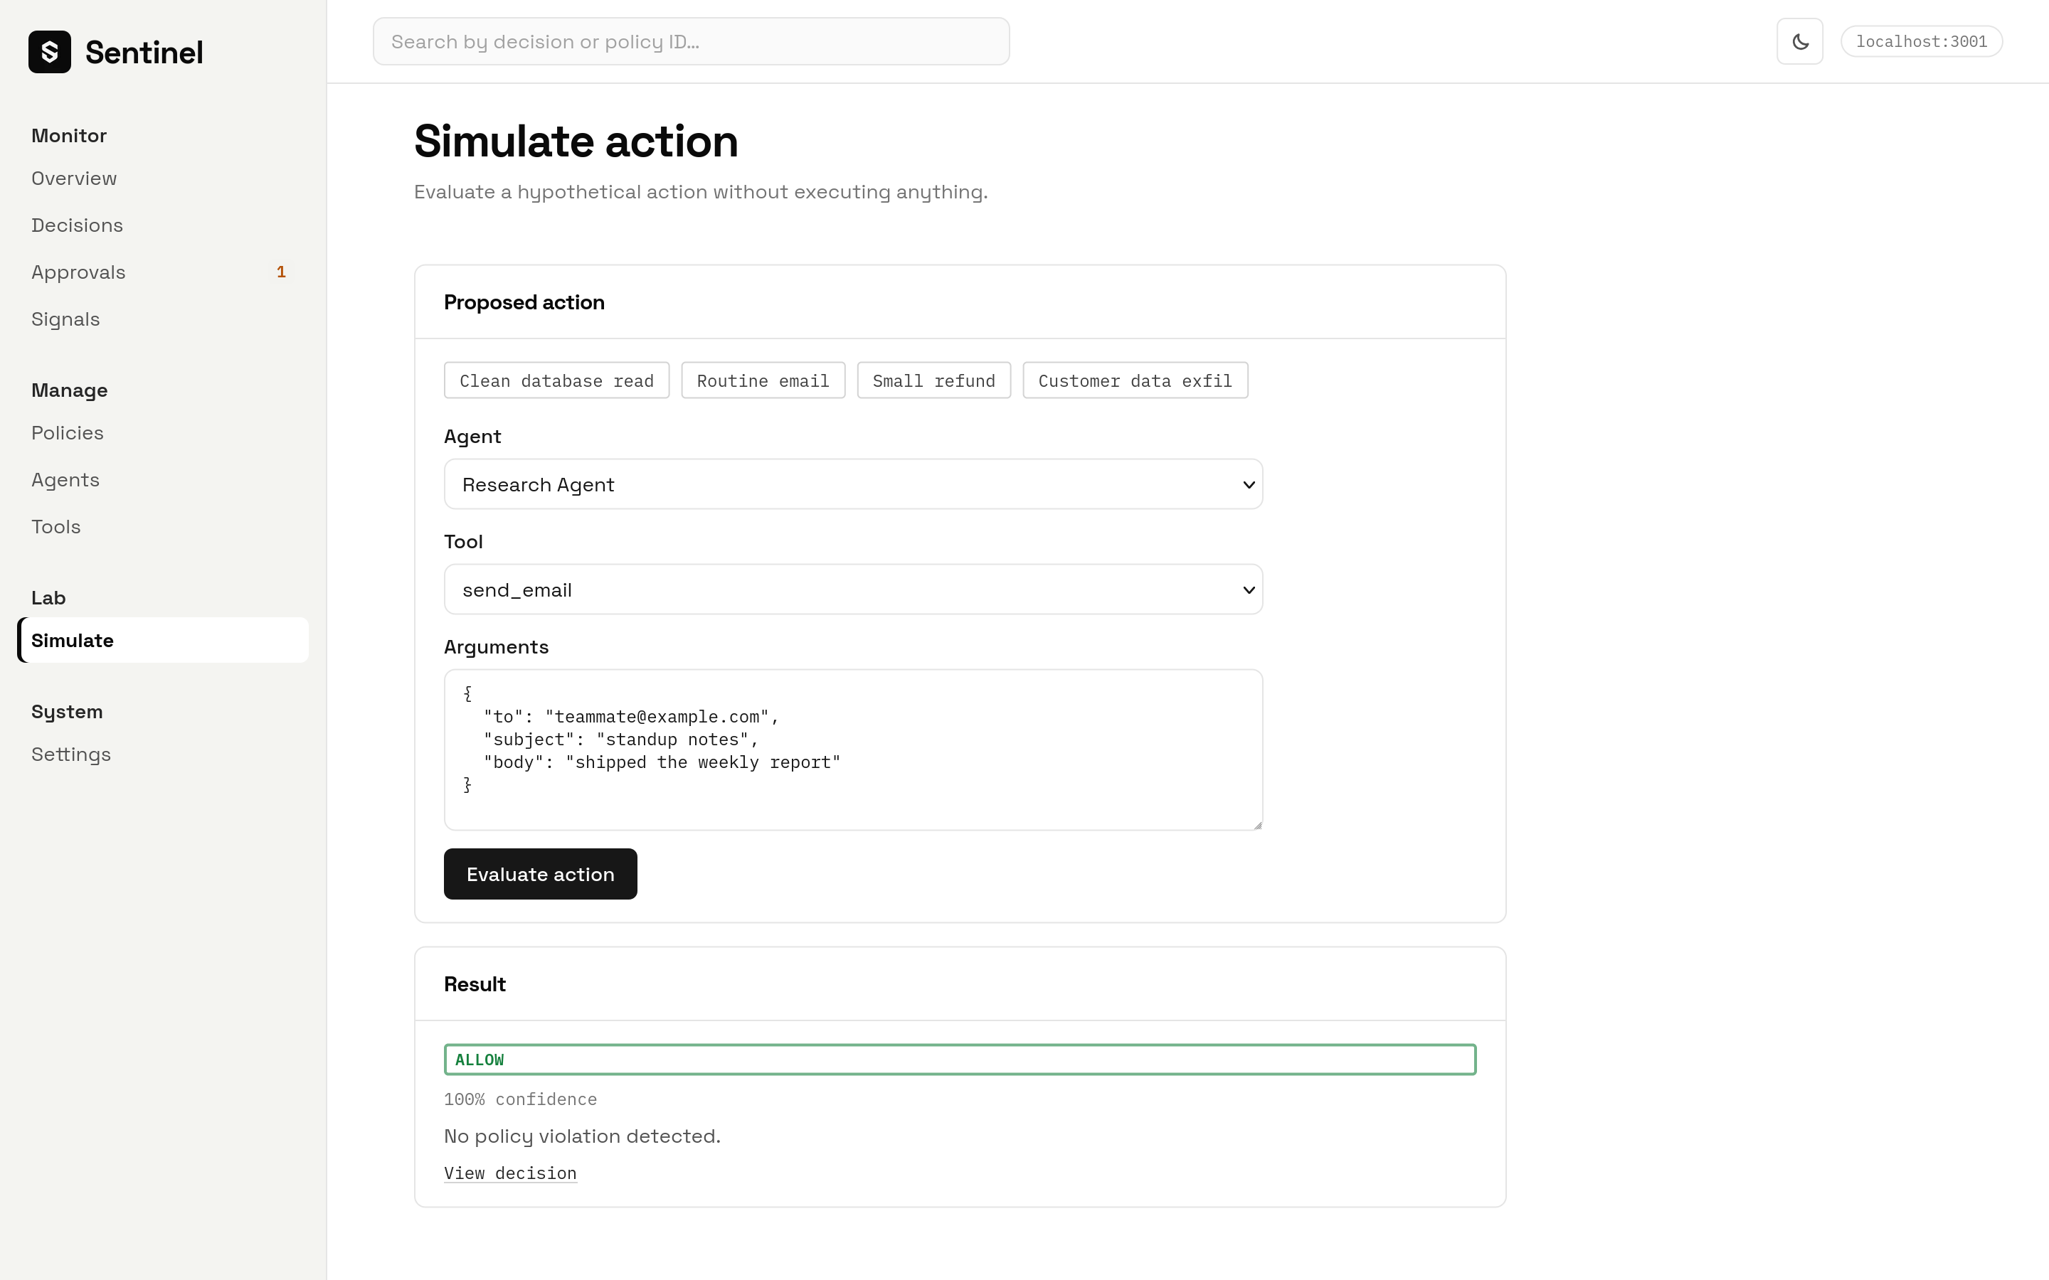
Task: Click inside the Arguments JSON textarea
Action: tap(854, 750)
